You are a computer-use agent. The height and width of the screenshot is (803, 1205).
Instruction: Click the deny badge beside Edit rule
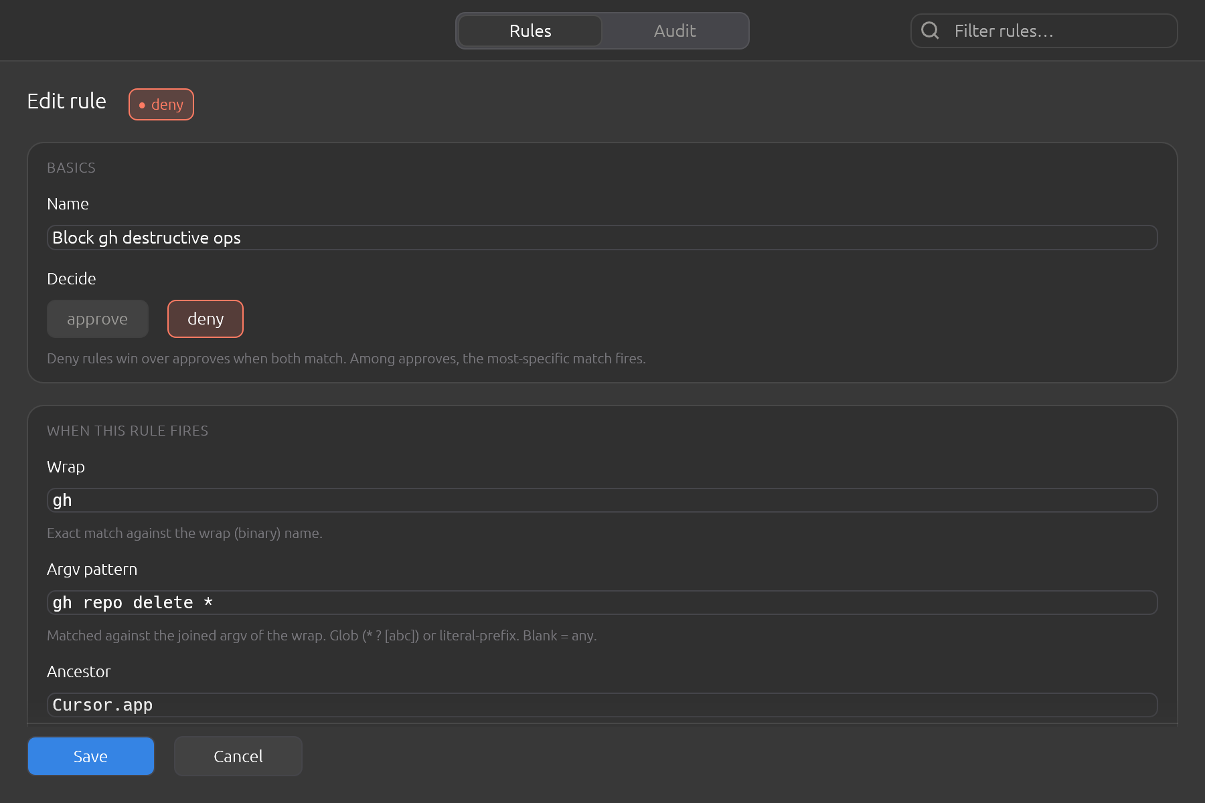point(161,104)
